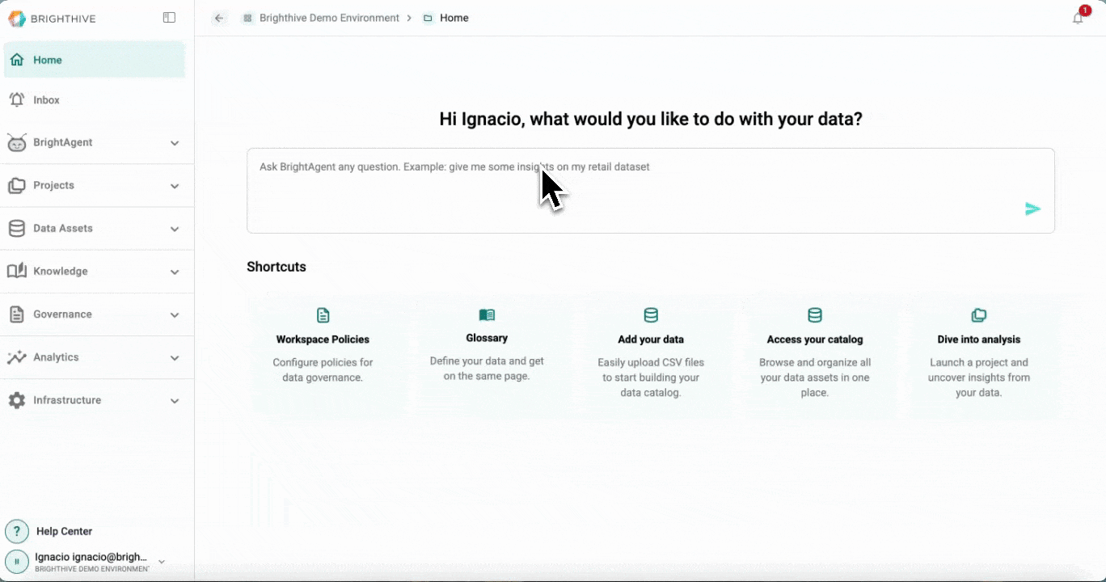Open the Access your catalog shortcut
This screenshot has width=1106, height=582.
pos(815,356)
